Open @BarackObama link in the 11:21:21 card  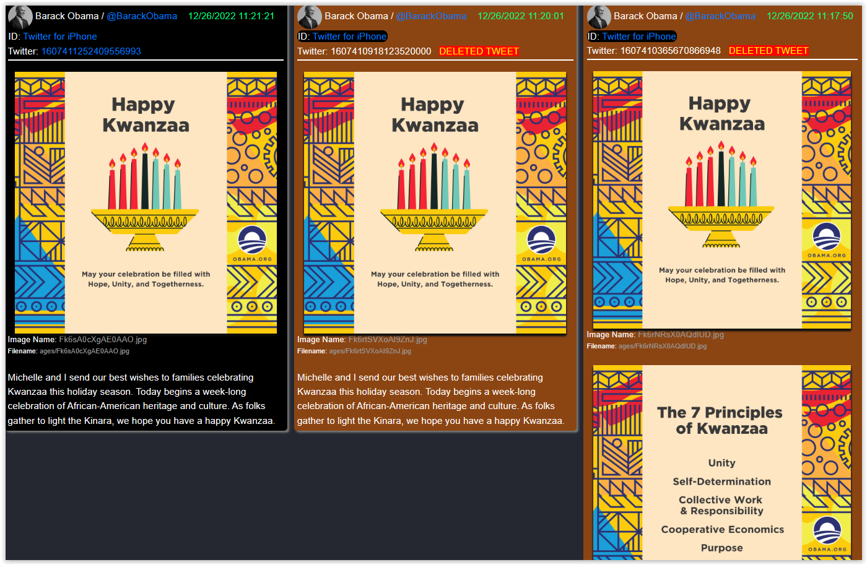pos(142,16)
